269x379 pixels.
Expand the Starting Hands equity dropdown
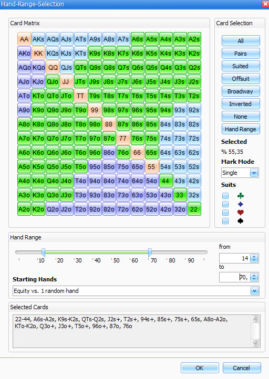(x=254, y=291)
